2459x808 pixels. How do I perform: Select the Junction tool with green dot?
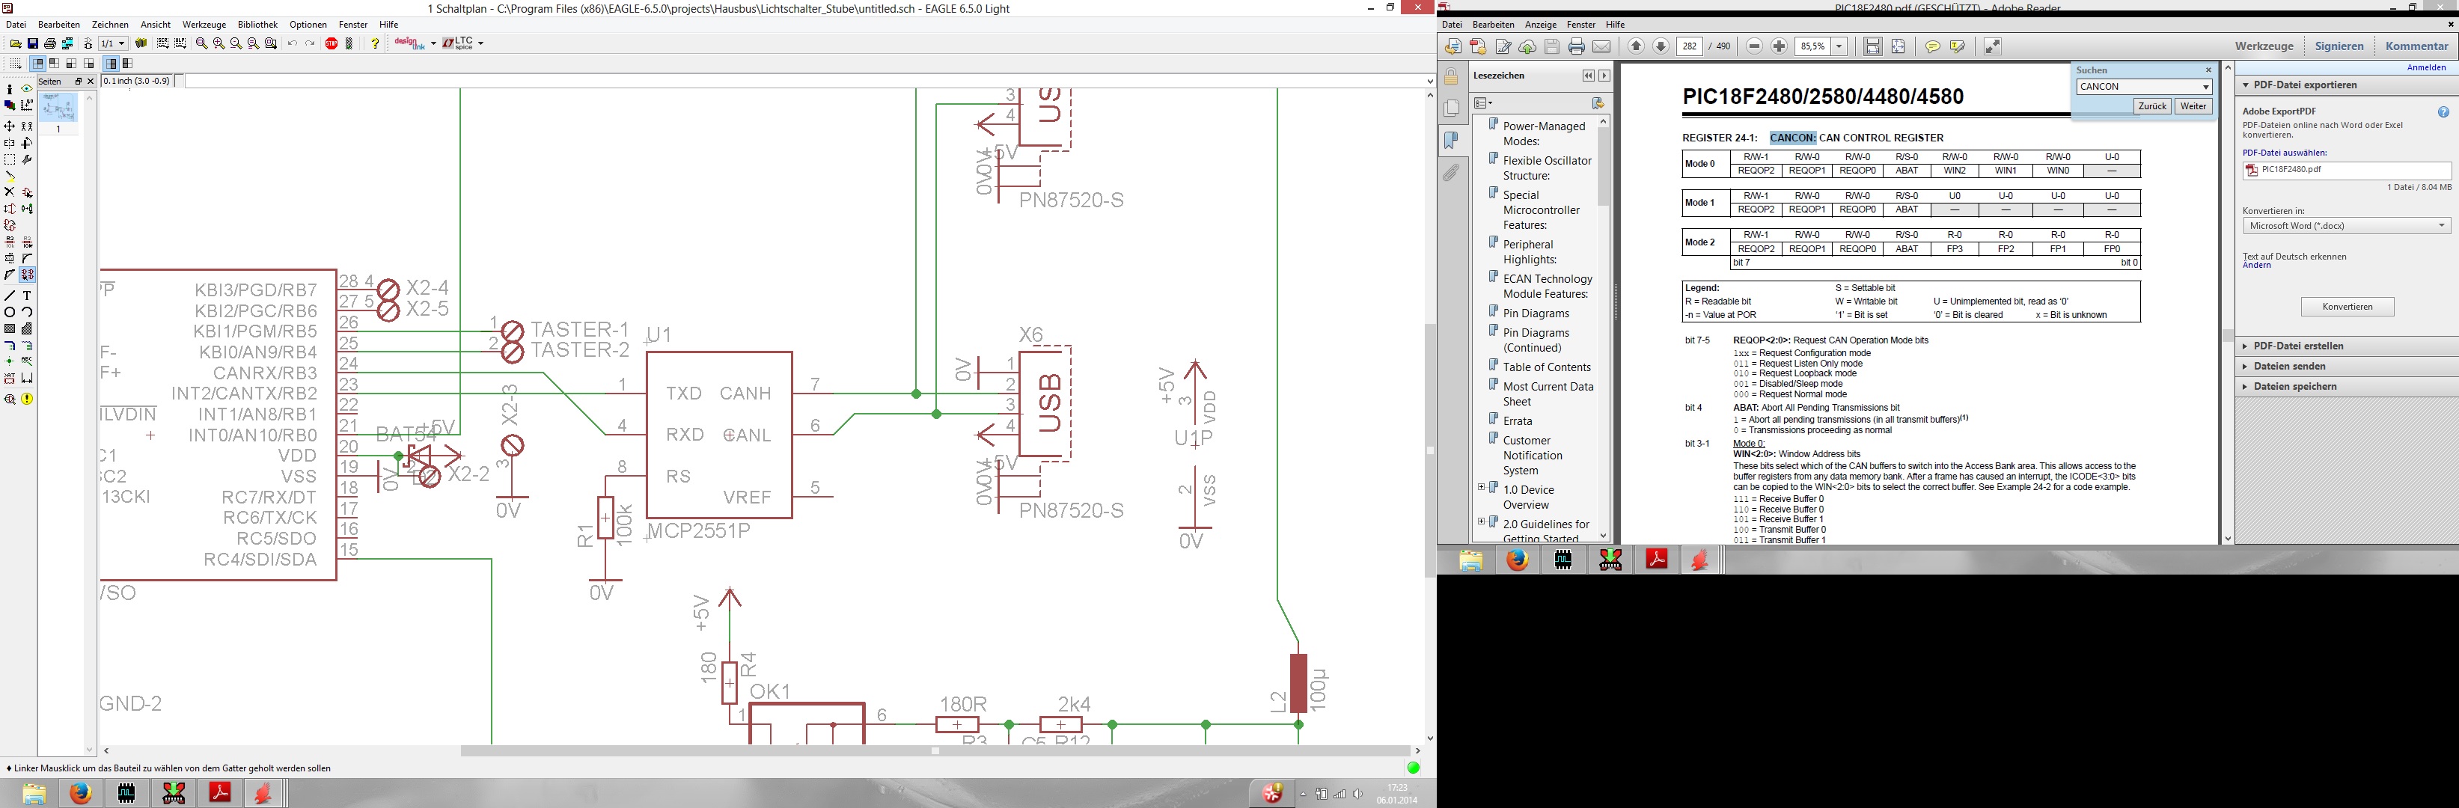pos(10,360)
